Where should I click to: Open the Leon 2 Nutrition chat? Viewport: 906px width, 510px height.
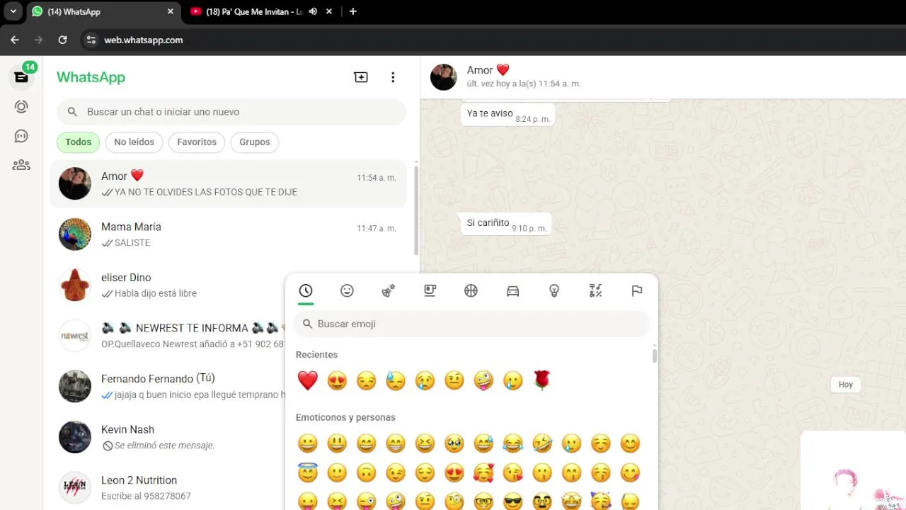[168, 488]
